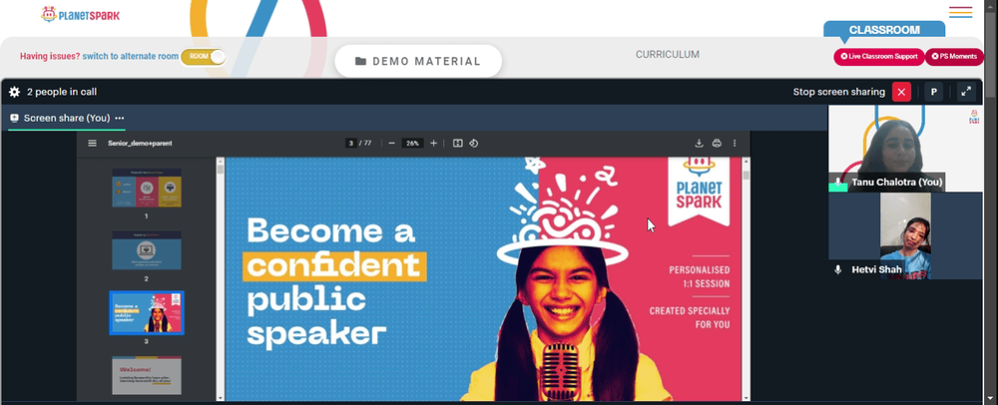Image resolution: width=998 pixels, height=405 pixels.
Task: Select page 1 thumbnail
Action: click(147, 188)
